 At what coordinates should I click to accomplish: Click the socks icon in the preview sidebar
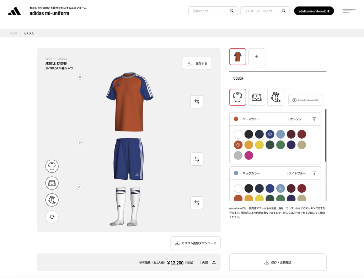coord(52,200)
